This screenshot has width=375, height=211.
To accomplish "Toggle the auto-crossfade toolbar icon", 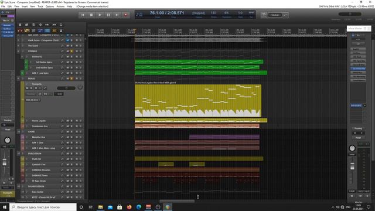I will 20,30.
